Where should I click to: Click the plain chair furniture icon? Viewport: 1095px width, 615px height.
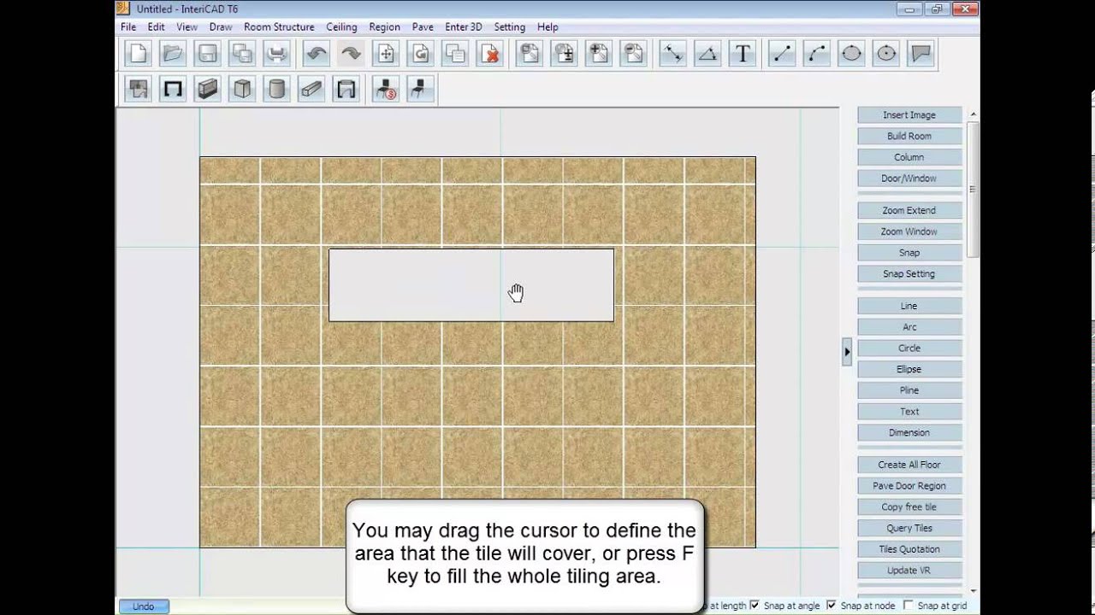tap(421, 89)
